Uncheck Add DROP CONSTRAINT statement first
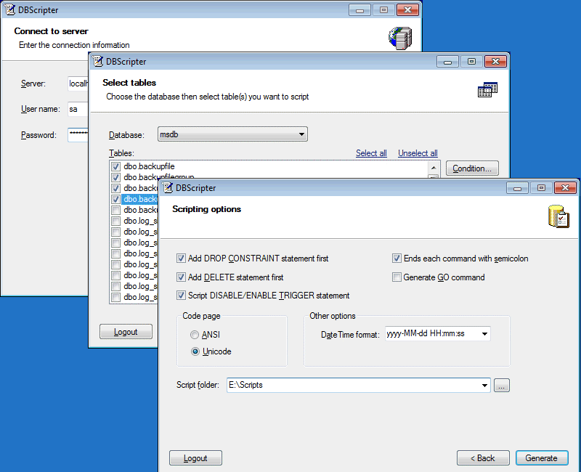This screenshot has height=472, width=581. coord(181,259)
